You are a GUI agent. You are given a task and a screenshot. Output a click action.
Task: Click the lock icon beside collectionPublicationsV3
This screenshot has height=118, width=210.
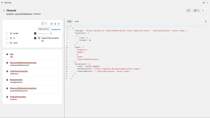tap(7, 63)
